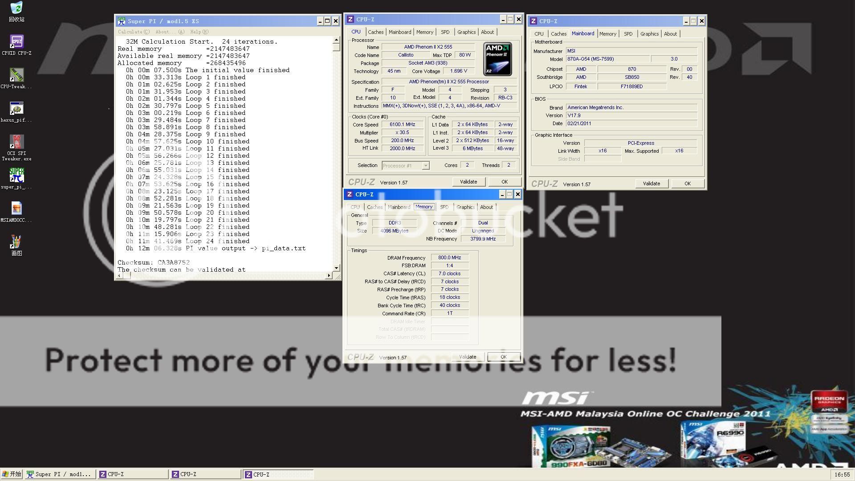Launch OCX SPI Tweaker.exe desktop icon
Screen dimensions: 855x481
16,143
